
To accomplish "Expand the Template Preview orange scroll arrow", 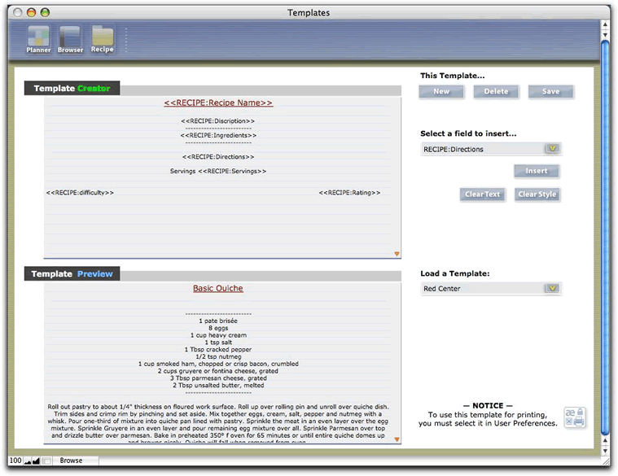I will click(397, 439).
